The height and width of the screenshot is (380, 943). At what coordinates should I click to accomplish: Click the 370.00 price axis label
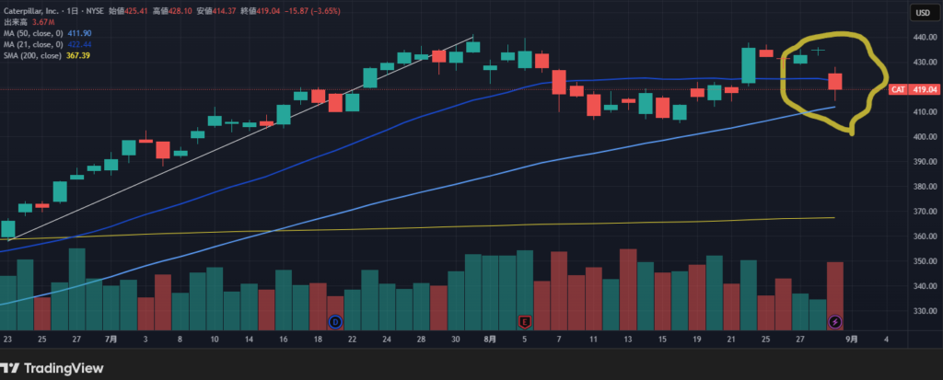pos(925,212)
